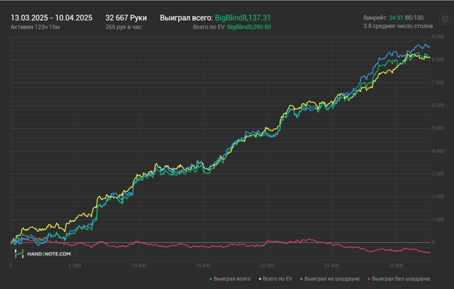Click the 9 000 y-axis label
454x289 pixels.
[x=438, y=37]
